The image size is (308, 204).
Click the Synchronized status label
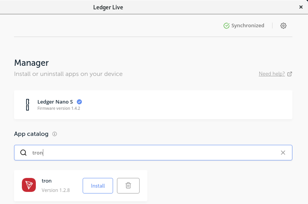pos(248,26)
